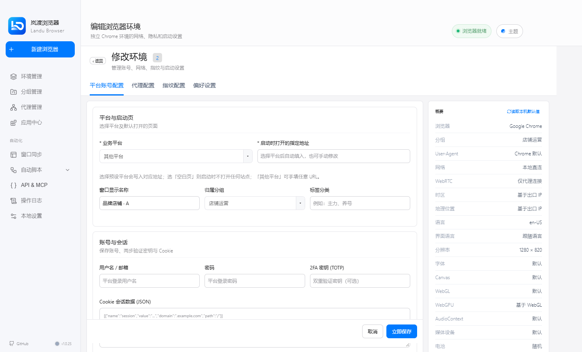Viewport: 582px width, 352px height.
Task: Open the 归属分组 dropdown
Action: point(255,203)
